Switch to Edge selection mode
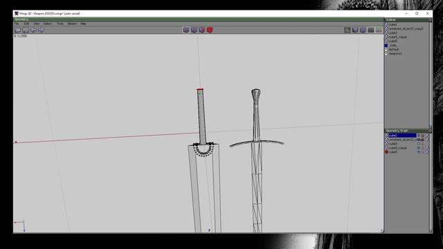Viewport: 443px width, 249px height. [194, 30]
